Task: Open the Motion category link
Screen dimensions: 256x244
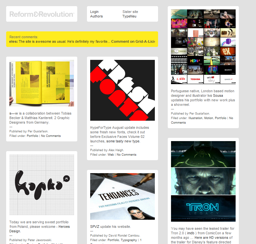Action: tap(209, 118)
